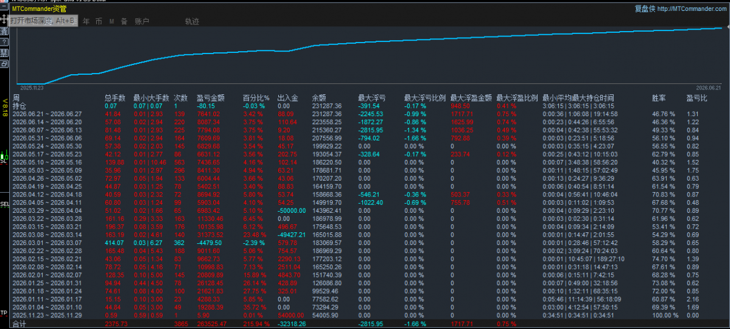730x329 pixels.
Task: Click the SEL marker on left edge
Action: tap(5, 204)
